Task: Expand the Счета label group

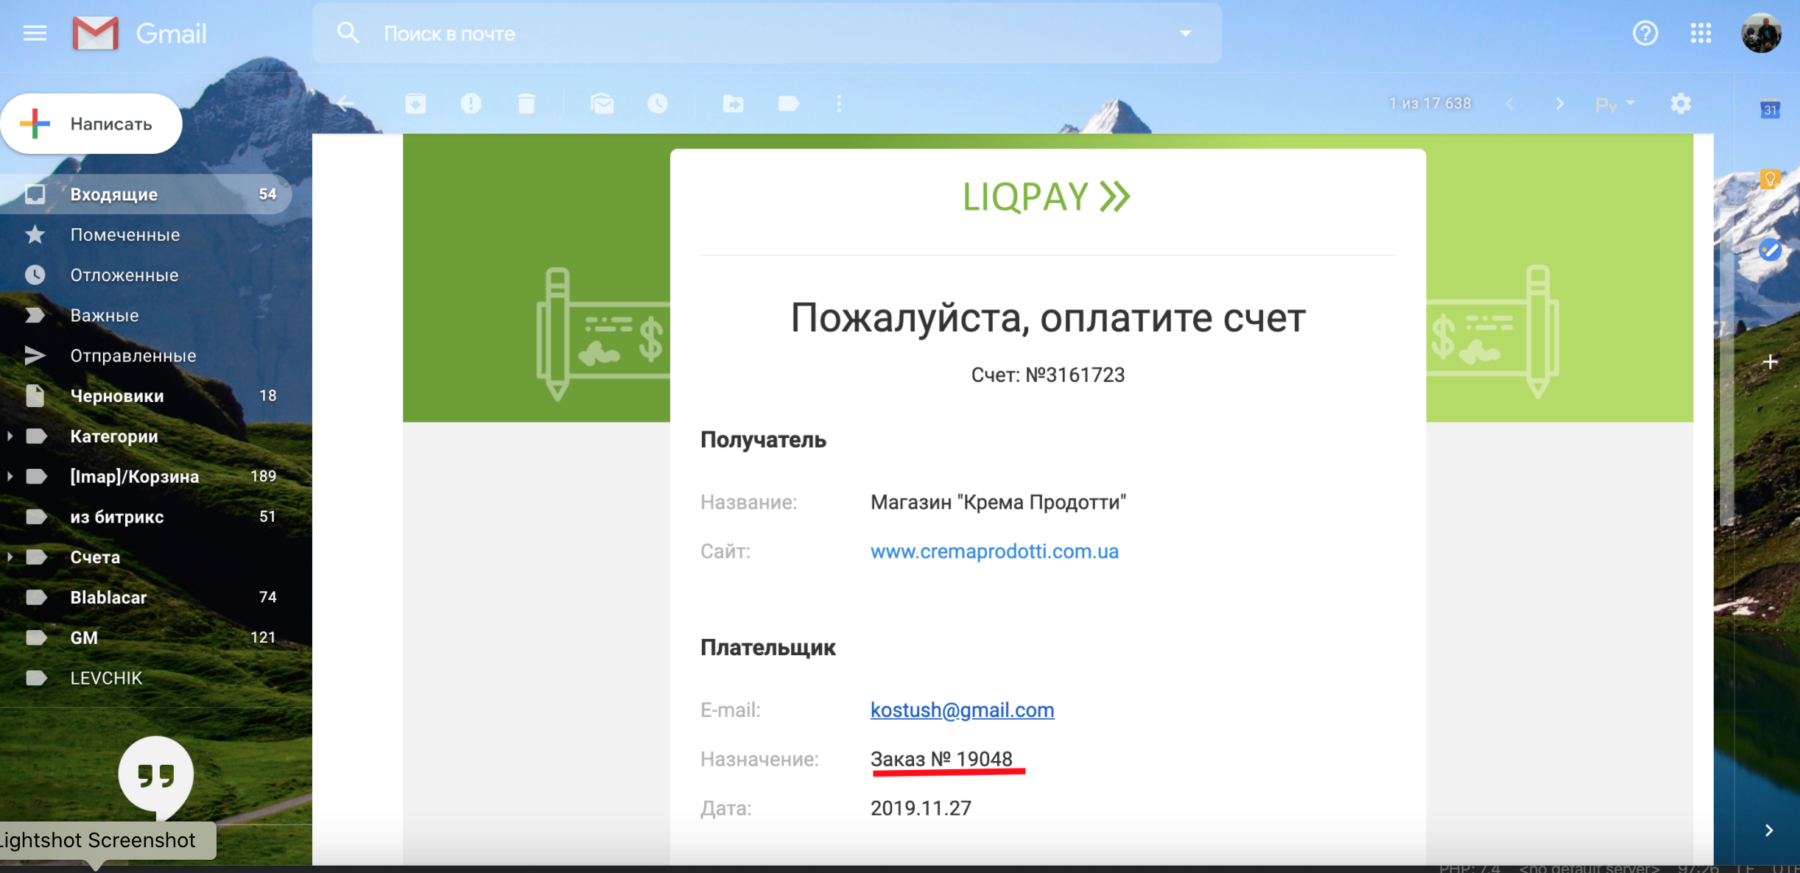Action: [10, 556]
